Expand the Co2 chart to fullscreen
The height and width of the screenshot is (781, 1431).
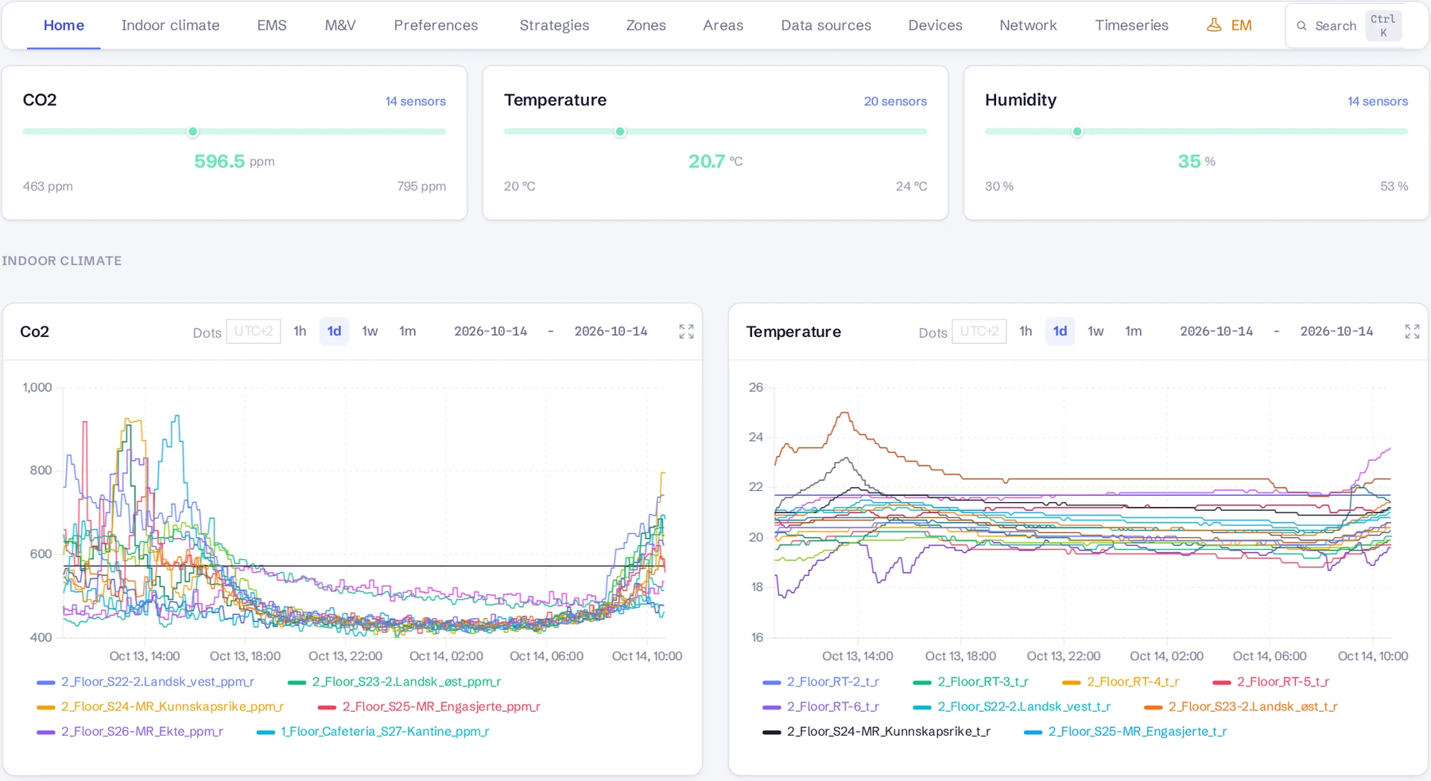[x=686, y=331]
